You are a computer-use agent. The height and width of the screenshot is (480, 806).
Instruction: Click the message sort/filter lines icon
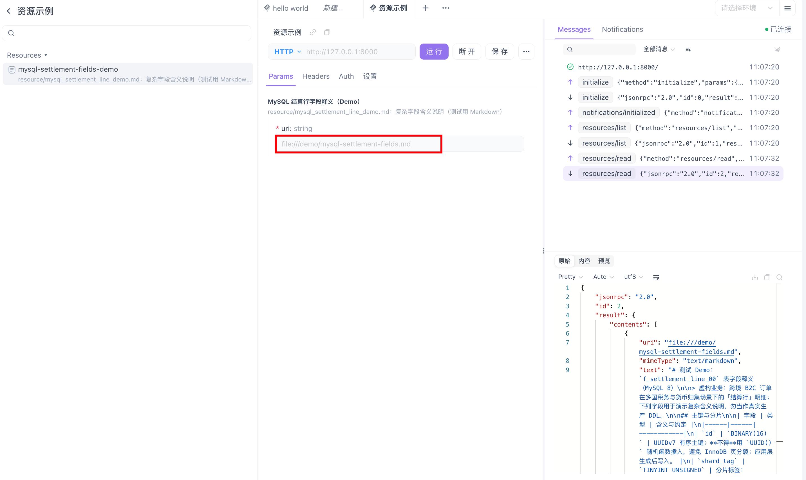688,49
